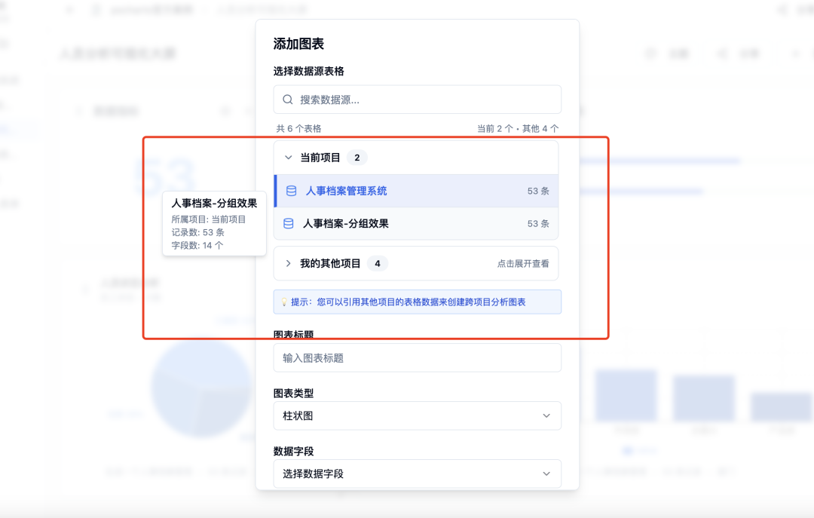Click the database icon next to 人事档案-分组效果
The width and height of the screenshot is (814, 518).
coord(288,222)
